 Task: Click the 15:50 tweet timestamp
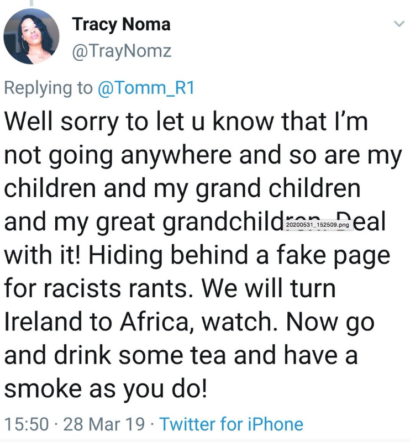tap(27, 424)
